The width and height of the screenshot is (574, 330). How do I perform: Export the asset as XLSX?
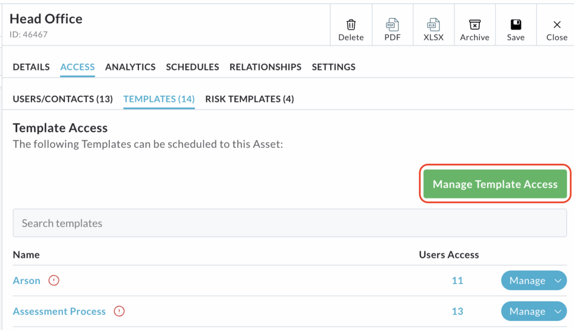(x=433, y=25)
